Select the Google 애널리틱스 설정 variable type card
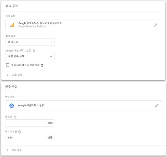The image size is (167, 157). 83,106
